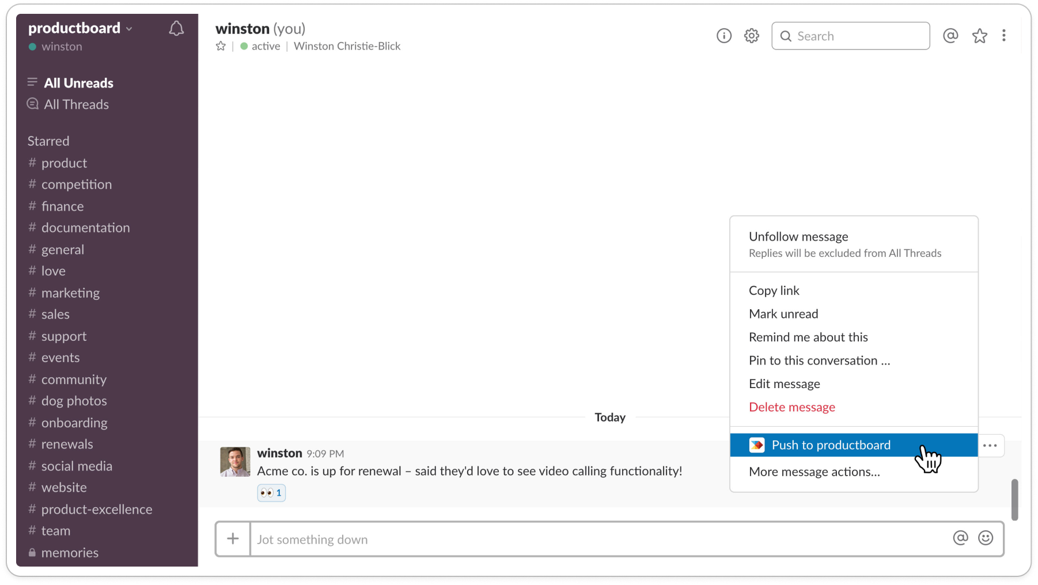Click the Today date divider label

(610, 417)
